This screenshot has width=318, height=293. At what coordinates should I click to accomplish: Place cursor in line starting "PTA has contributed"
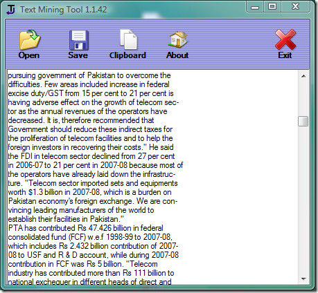[86, 228]
